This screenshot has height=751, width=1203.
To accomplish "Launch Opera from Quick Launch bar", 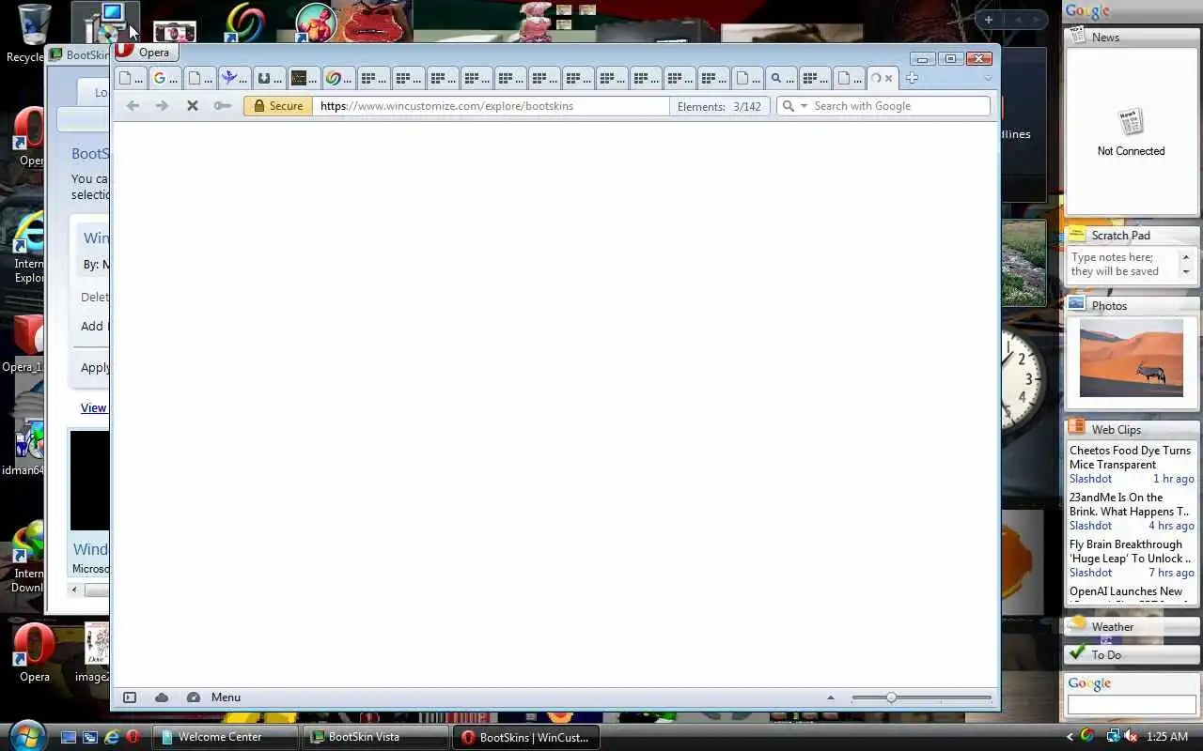I will (x=133, y=737).
